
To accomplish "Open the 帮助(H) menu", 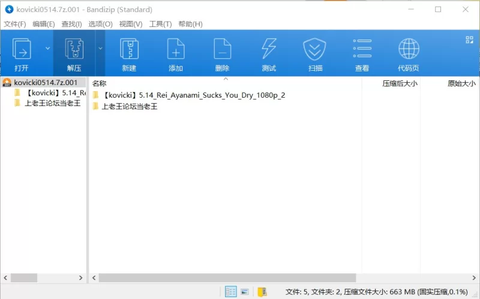I will tap(190, 24).
